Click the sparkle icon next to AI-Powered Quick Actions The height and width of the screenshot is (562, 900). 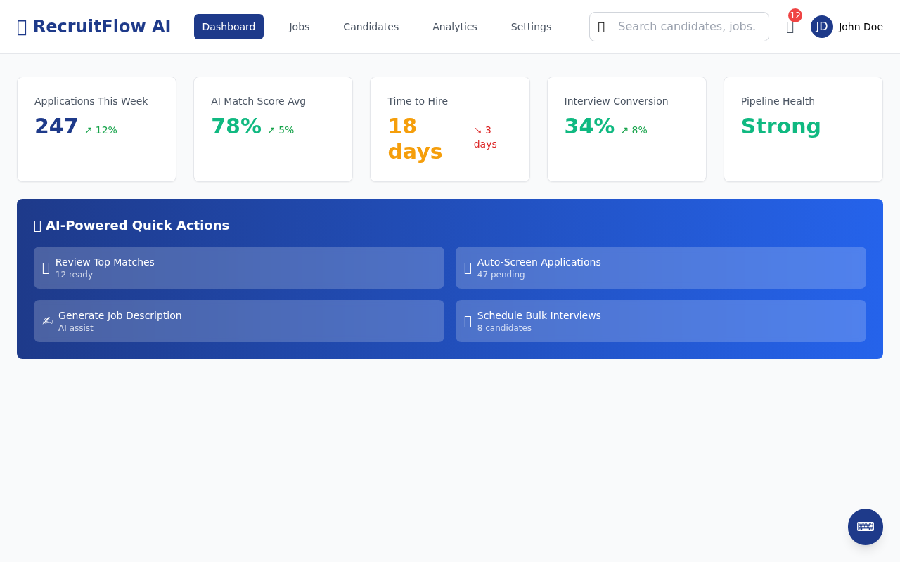37,226
